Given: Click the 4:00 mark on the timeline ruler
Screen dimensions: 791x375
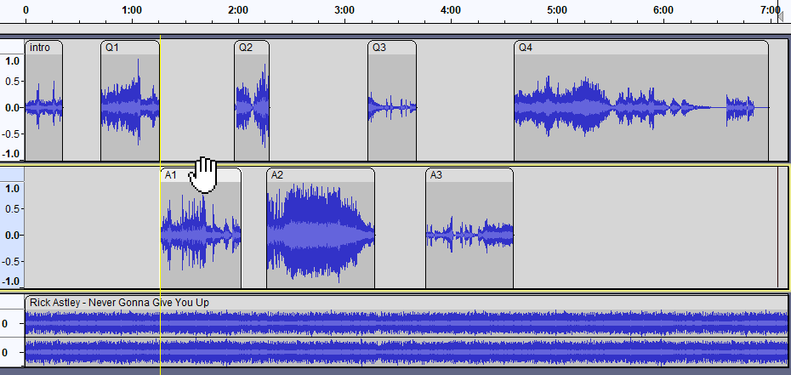Looking at the screenshot, I should 451,9.
